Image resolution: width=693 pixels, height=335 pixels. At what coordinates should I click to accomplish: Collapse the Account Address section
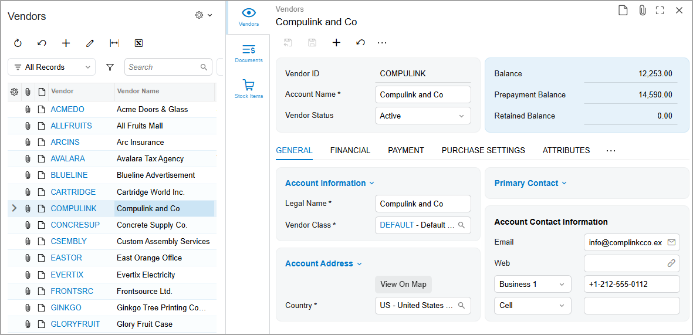(323, 264)
